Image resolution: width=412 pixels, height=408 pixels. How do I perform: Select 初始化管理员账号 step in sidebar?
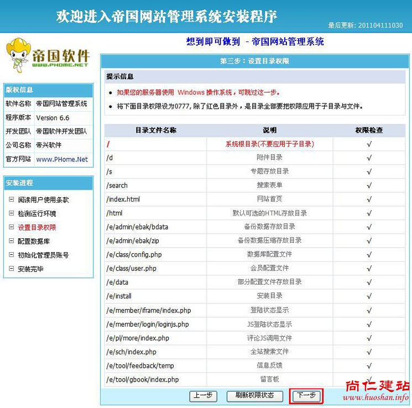[x=43, y=255]
